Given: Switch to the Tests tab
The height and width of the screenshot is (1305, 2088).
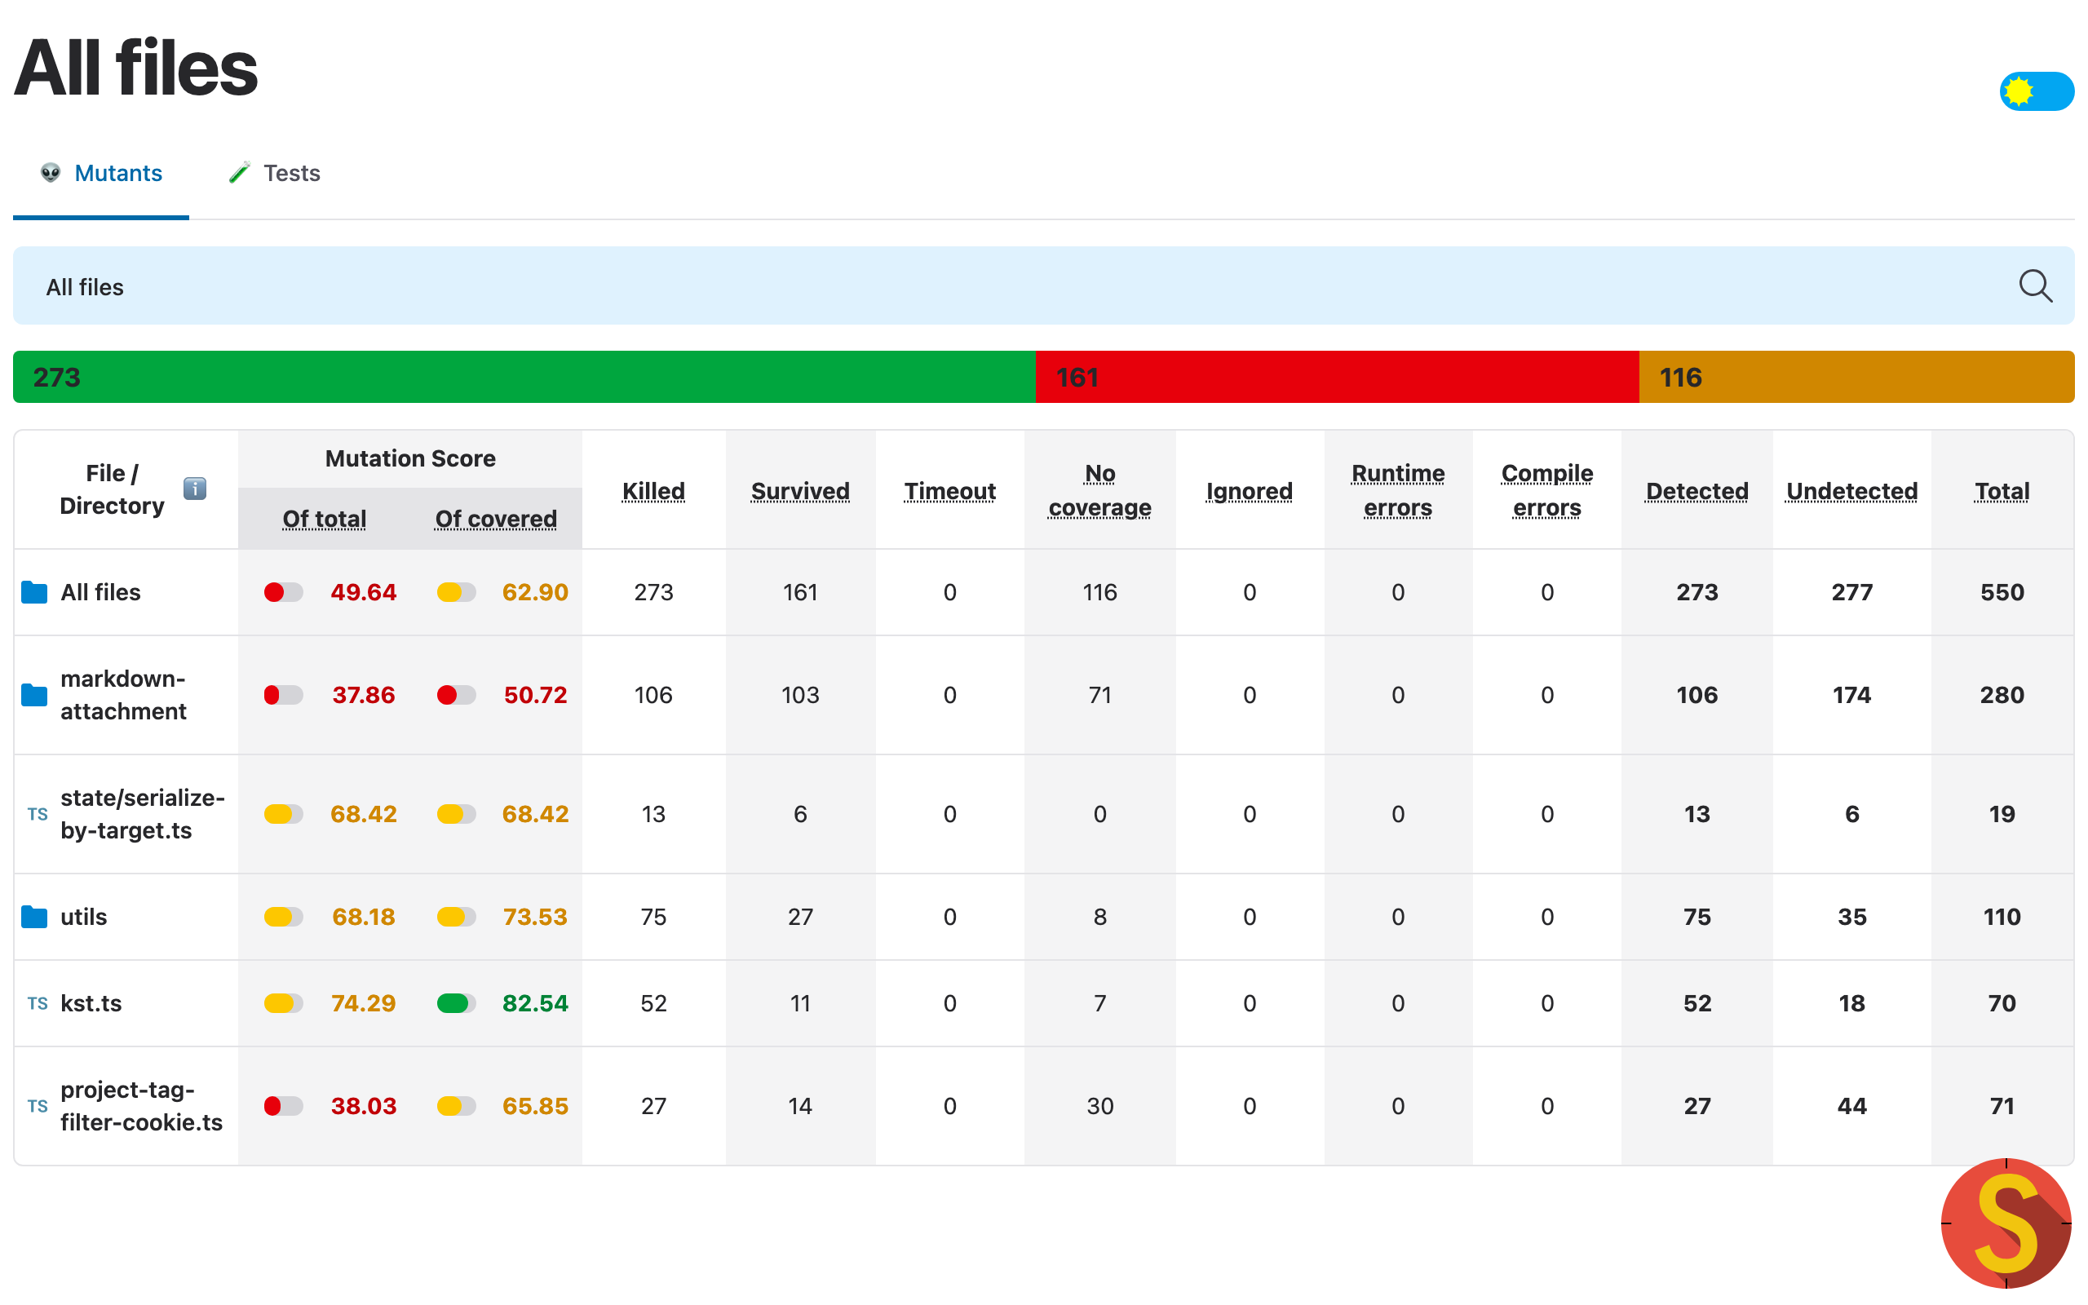Looking at the screenshot, I should 274,174.
